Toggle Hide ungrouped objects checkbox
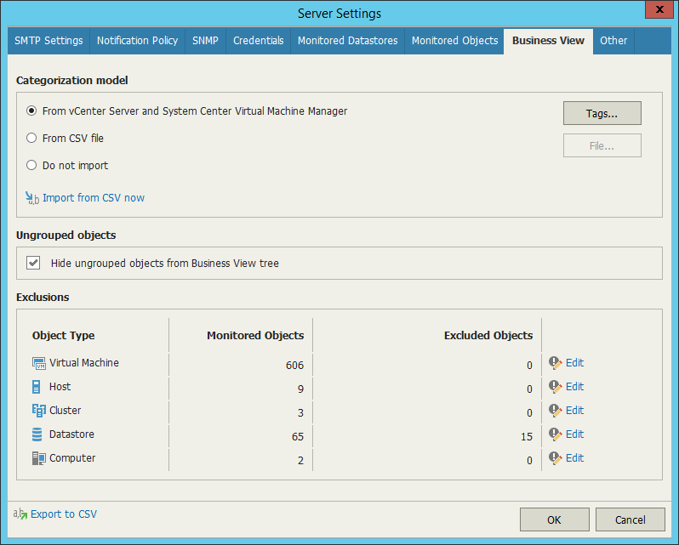 (x=33, y=263)
